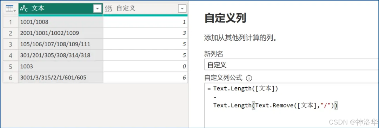
Task: Select cell 1001/1008
Action: (61, 22)
